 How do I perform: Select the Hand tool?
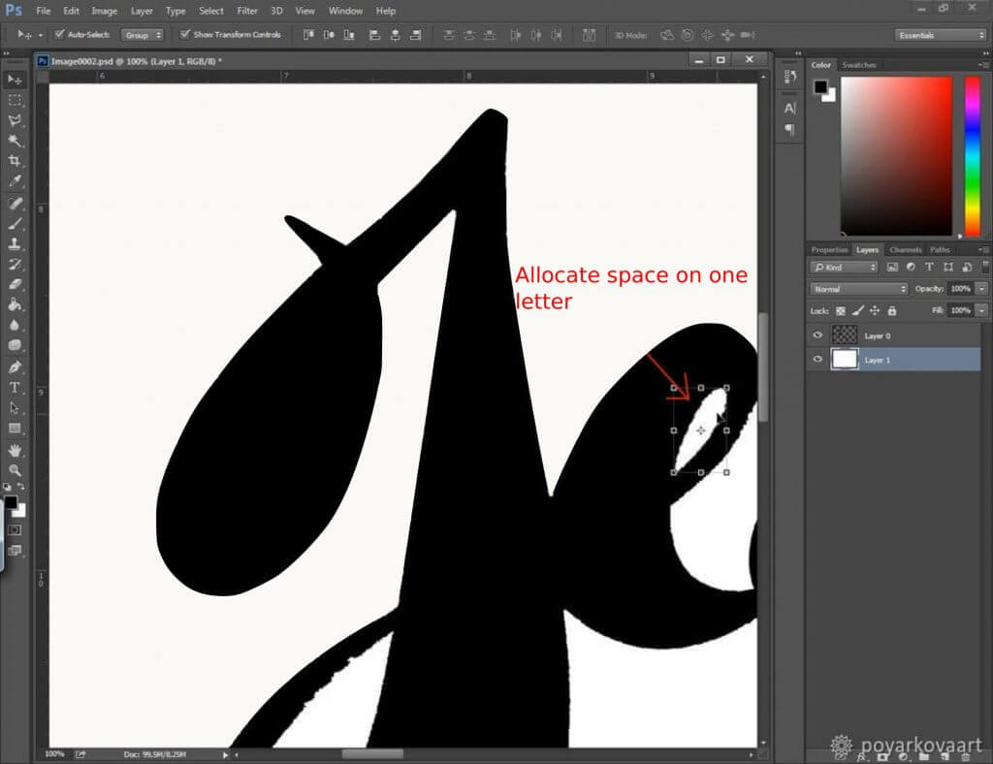tap(15, 450)
